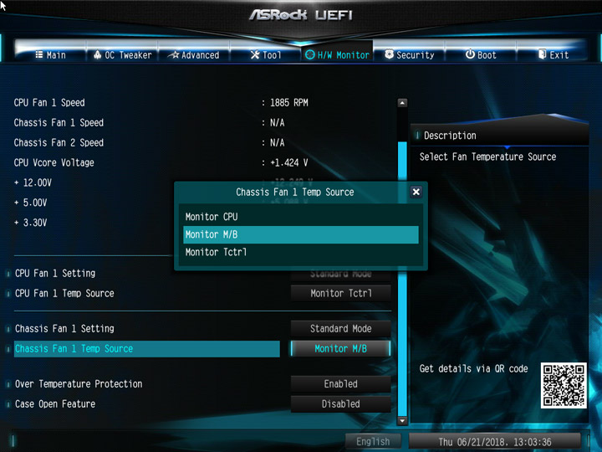
Task: Click the English language button
Action: [x=373, y=442]
